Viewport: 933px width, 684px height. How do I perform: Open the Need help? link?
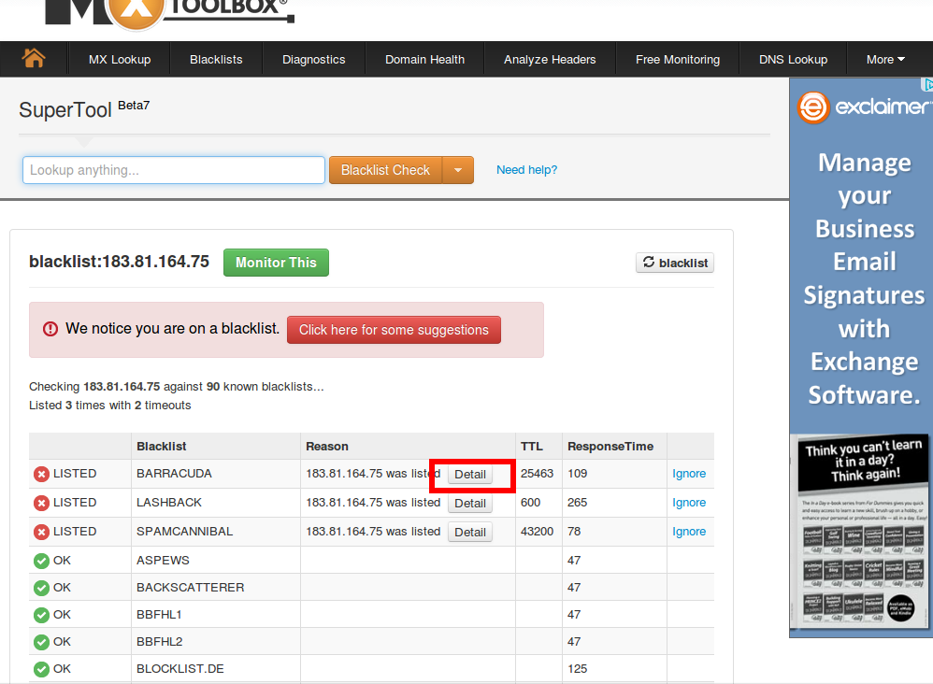click(x=526, y=170)
